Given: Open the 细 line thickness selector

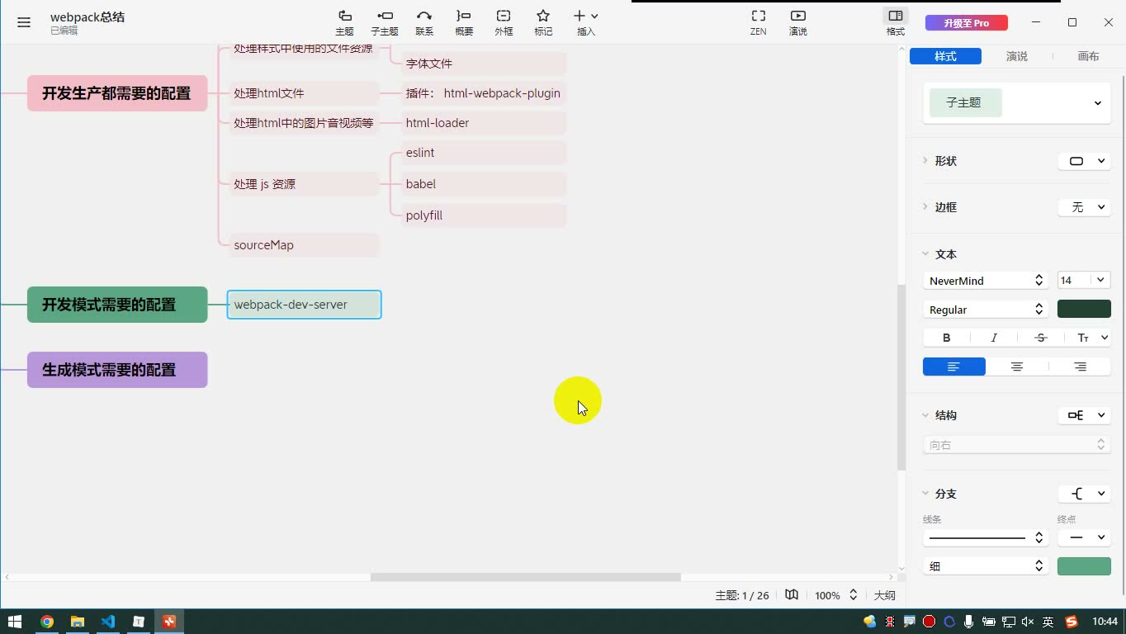Looking at the screenshot, I should coord(986,566).
